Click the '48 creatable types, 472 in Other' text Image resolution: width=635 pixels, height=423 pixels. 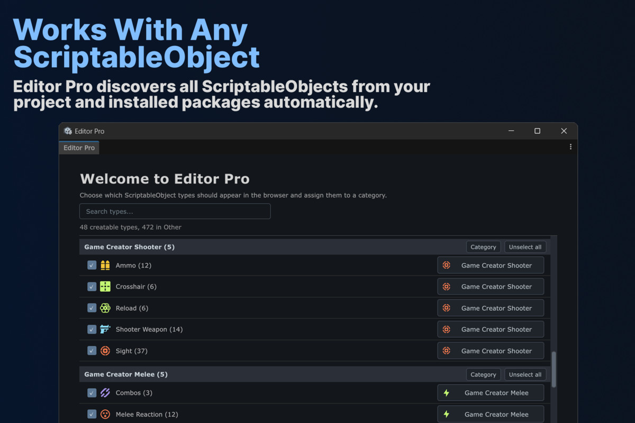point(130,227)
